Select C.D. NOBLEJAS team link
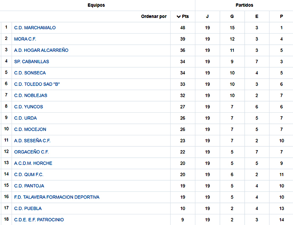The image size is (293, 225). tap(31, 95)
